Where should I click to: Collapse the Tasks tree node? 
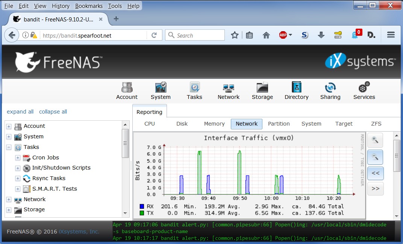pos(9,147)
